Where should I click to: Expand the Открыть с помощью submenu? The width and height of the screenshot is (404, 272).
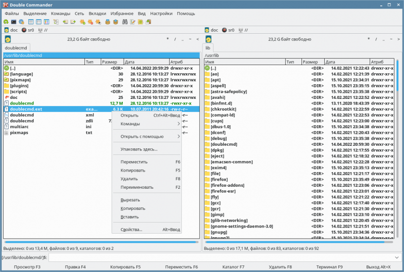(146, 137)
